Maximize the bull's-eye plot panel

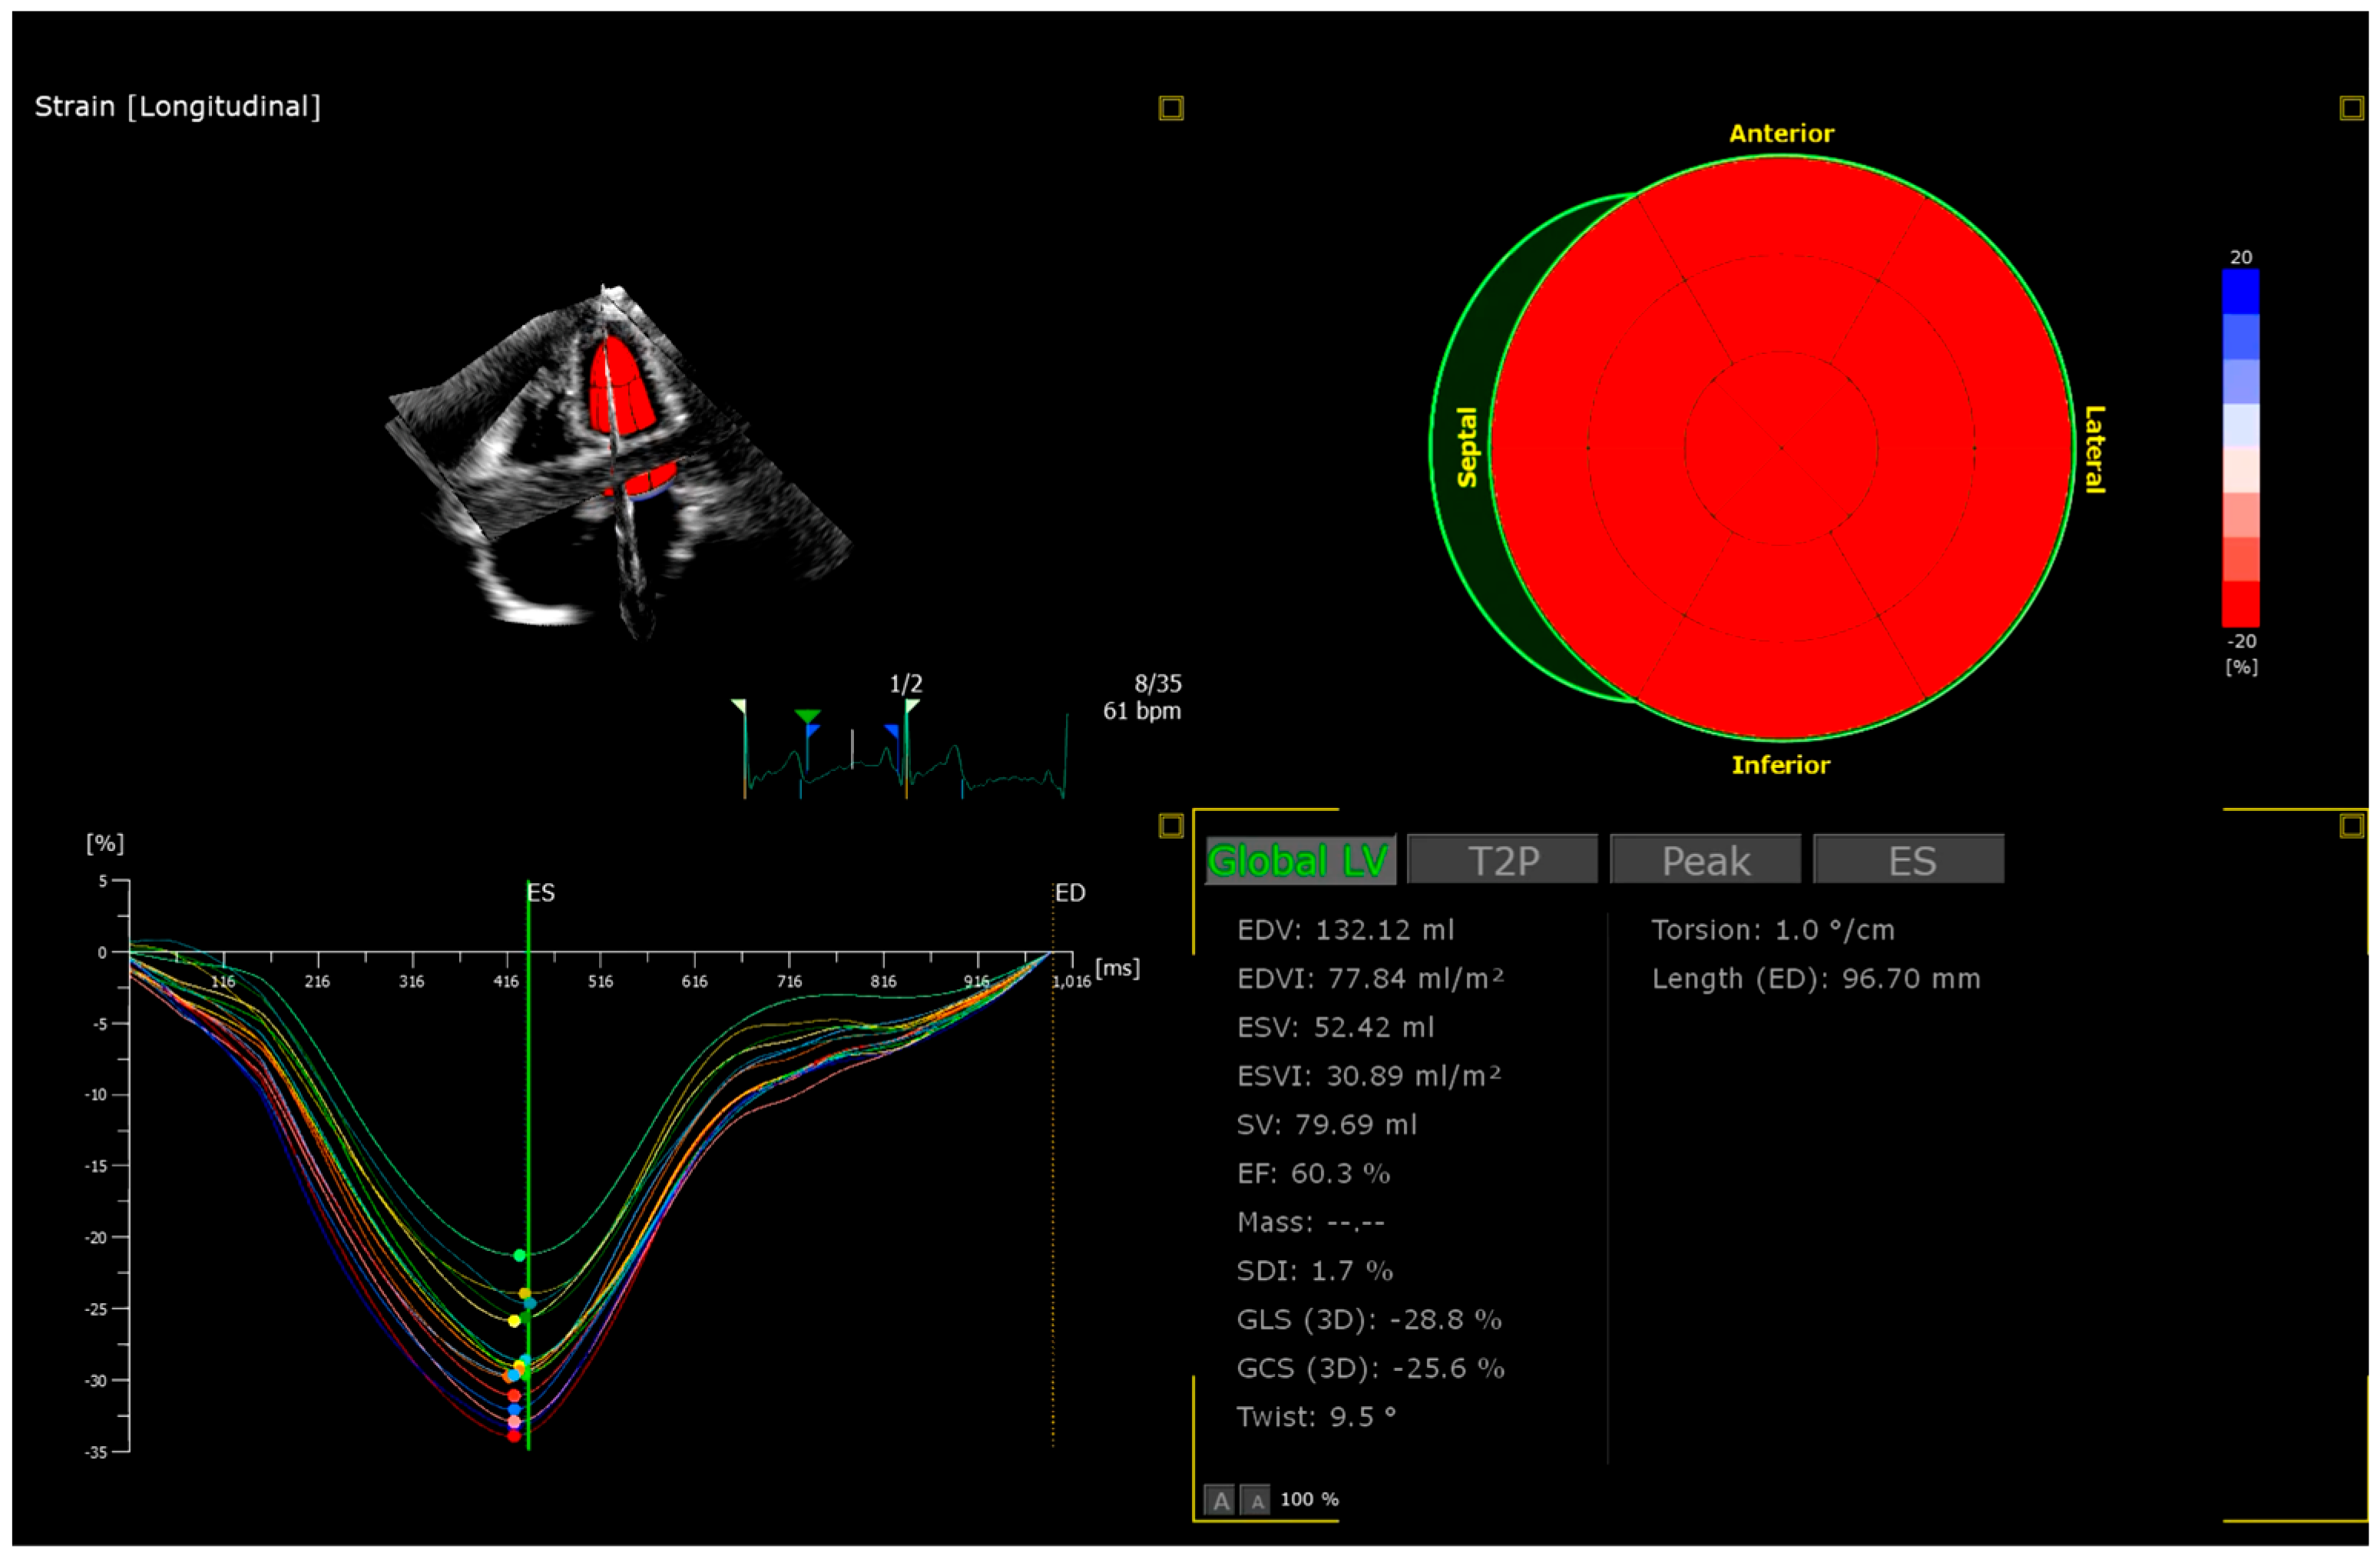(x=2351, y=108)
